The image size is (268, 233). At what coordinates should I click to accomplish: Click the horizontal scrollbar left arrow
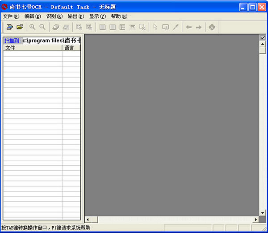click(x=88, y=220)
